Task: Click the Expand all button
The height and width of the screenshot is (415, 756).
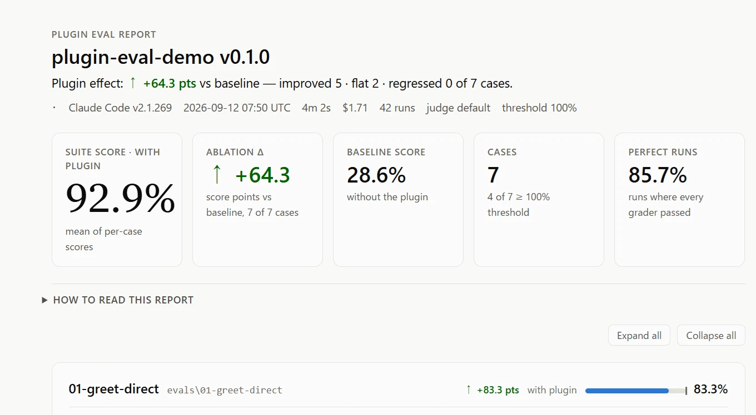Action: [x=639, y=336]
